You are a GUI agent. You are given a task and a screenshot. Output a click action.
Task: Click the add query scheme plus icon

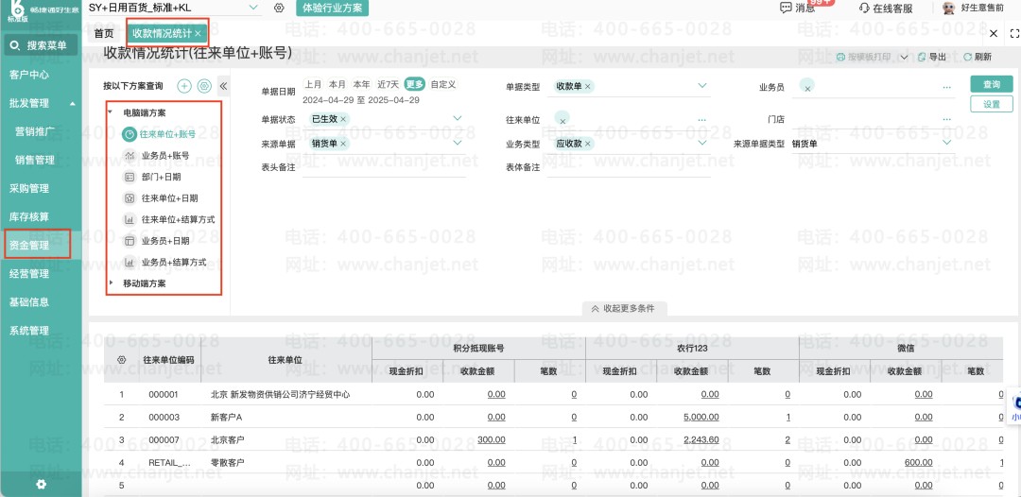point(184,86)
